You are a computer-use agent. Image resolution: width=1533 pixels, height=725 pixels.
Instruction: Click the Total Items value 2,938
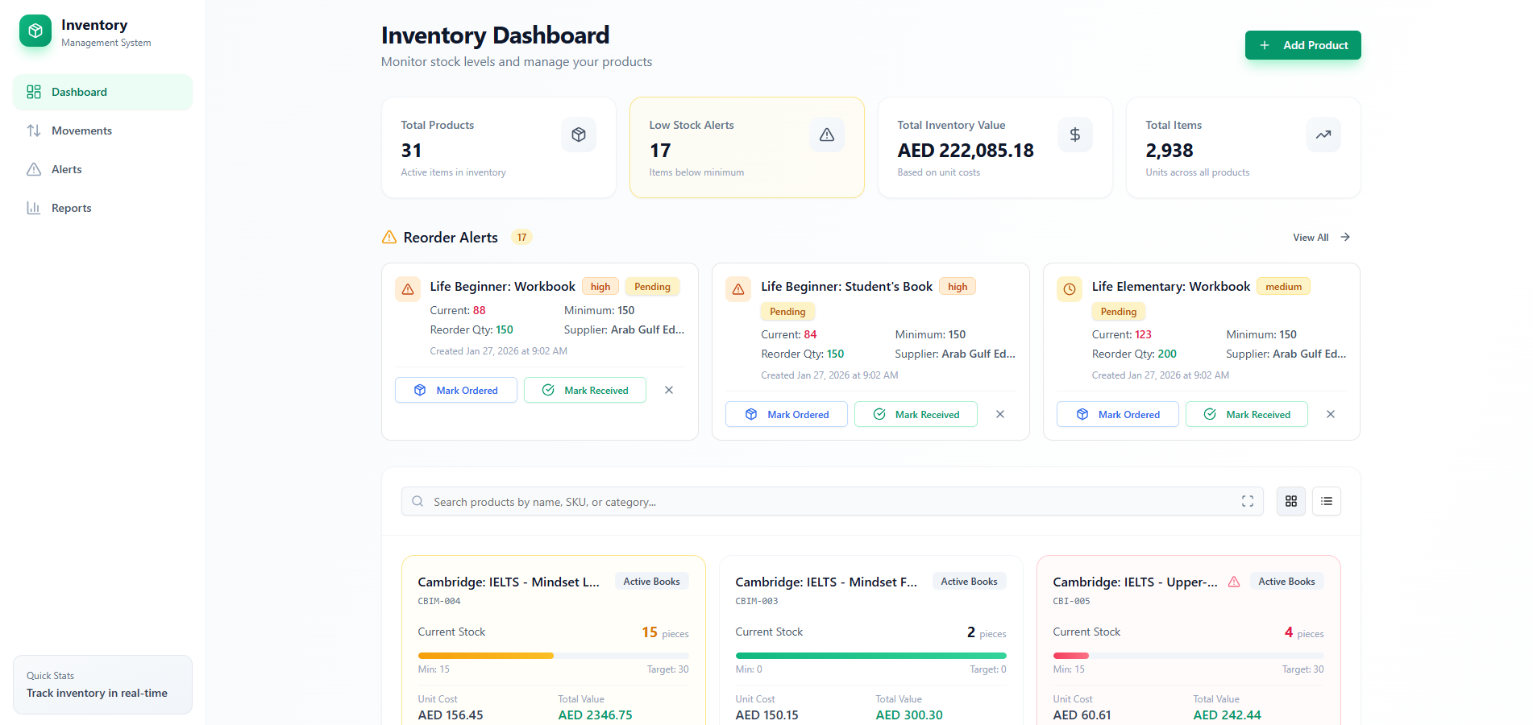click(x=1169, y=151)
